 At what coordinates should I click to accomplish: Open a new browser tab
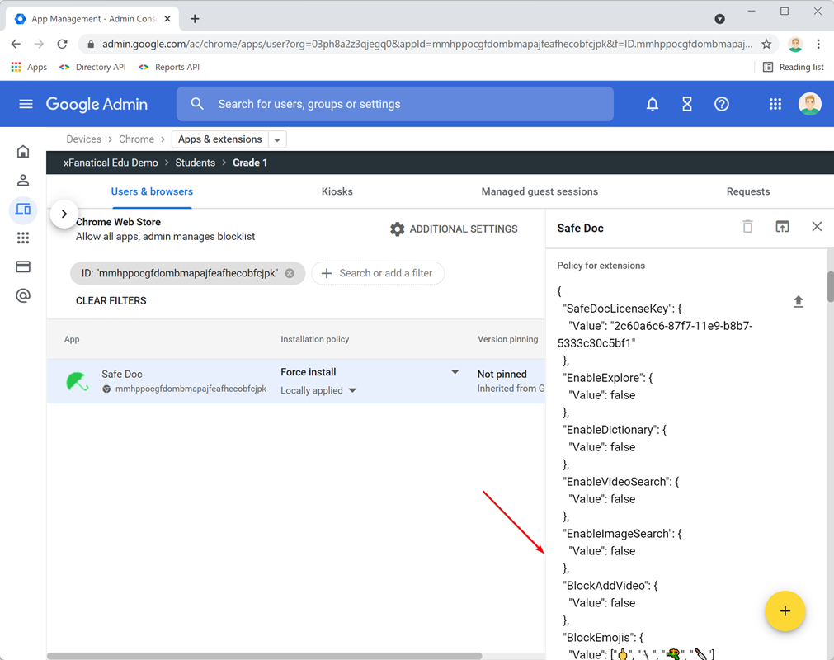click(195, 19)
